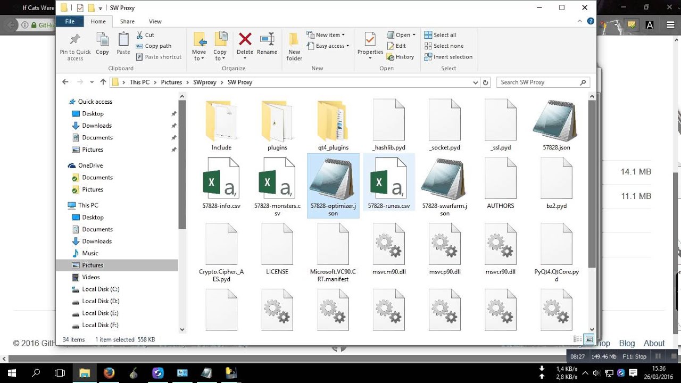Viewport: 681px width, 383px height.
Task: Click the Paste ribbon icon
Action: point(123,44)
